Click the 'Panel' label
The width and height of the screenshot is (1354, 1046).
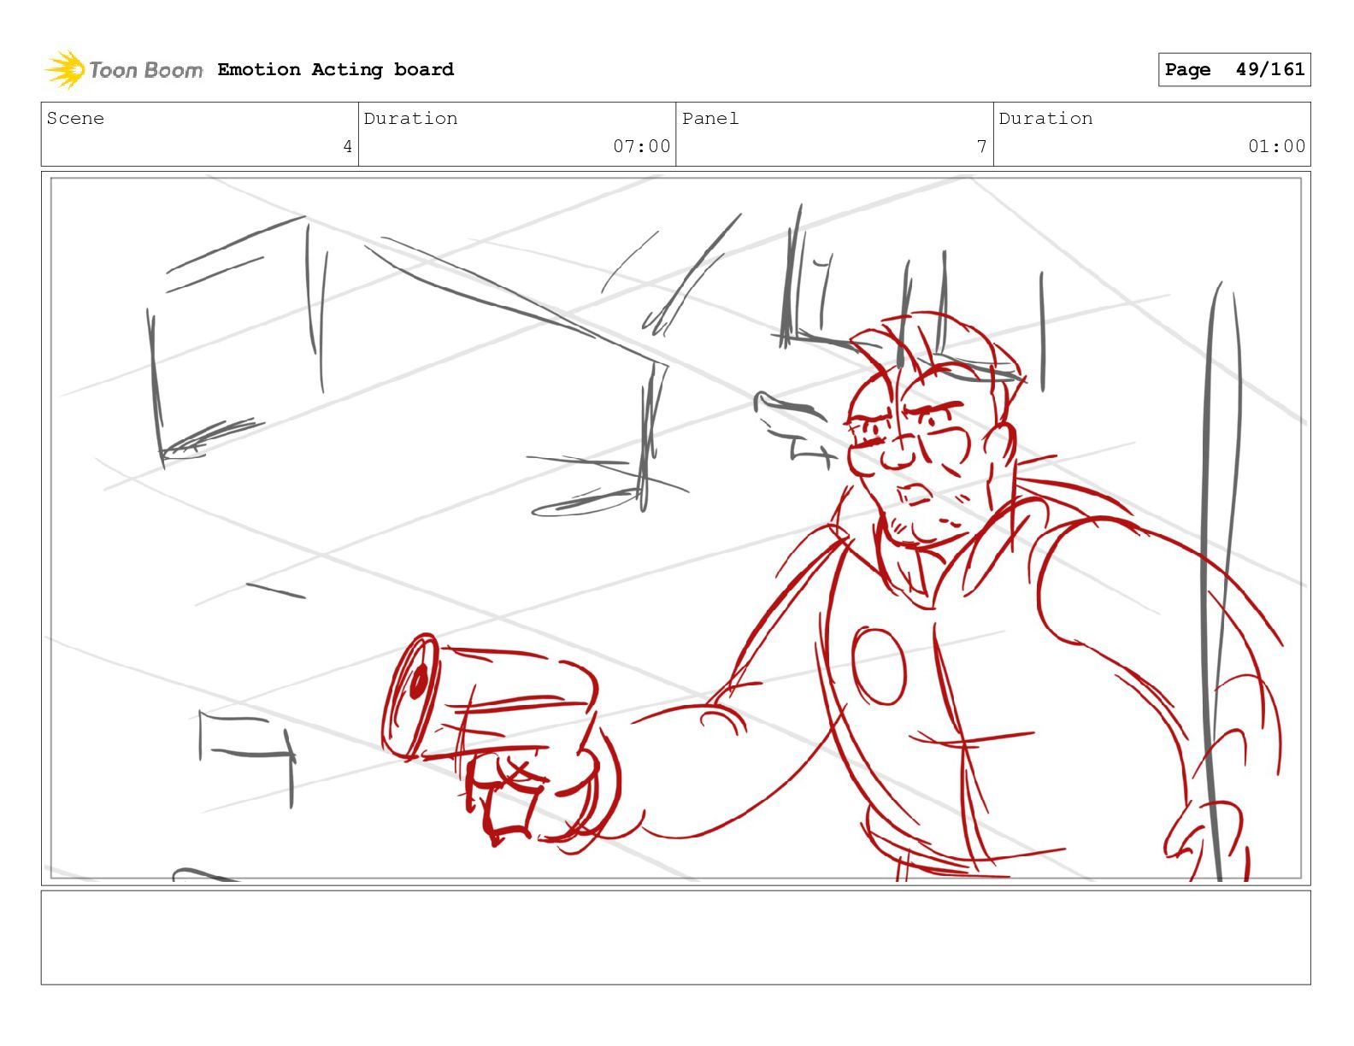pyautogui.click(x=709, y=118)
